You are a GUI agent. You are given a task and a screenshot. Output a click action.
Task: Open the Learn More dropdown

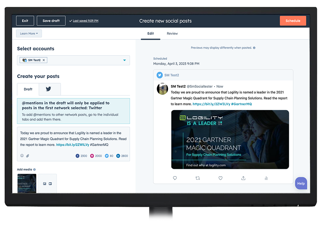coord(29,33)
